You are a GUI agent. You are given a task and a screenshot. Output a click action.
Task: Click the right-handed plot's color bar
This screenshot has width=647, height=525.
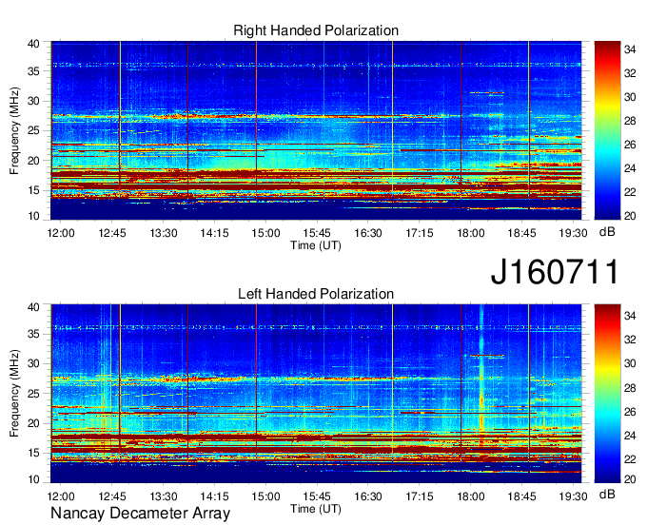coord(607,130)
